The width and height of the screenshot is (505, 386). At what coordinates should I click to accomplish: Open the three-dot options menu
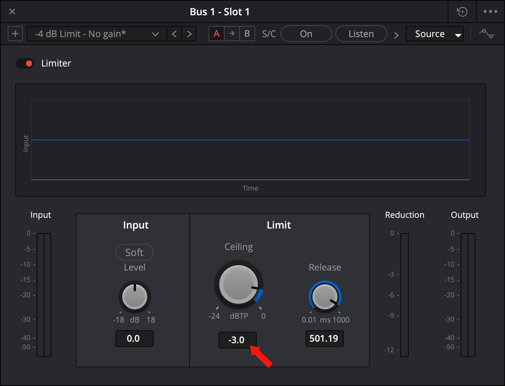[490, 12]
